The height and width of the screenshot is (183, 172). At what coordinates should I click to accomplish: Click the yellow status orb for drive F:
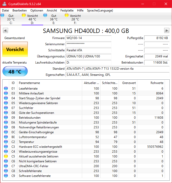click(x=67, y=15)
